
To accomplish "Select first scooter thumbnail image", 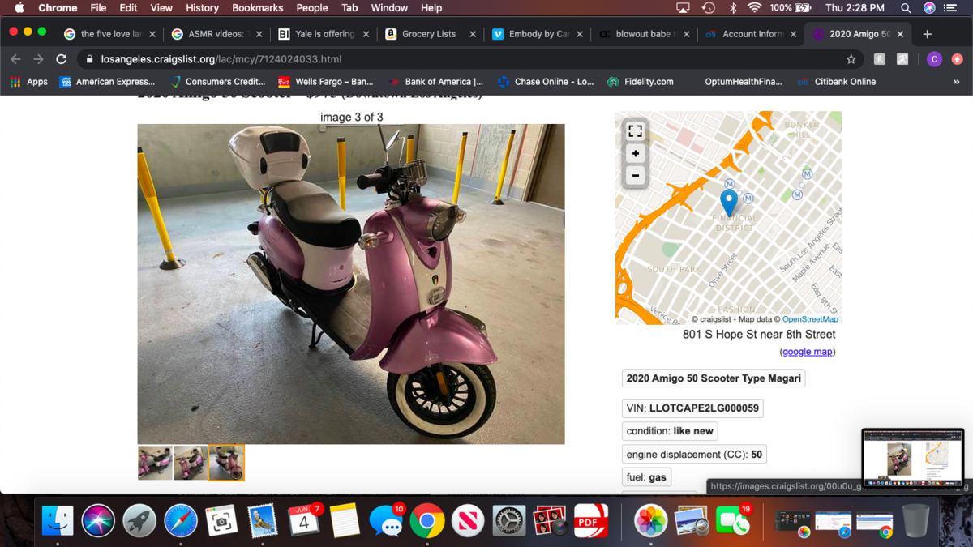I will (155, 463).
